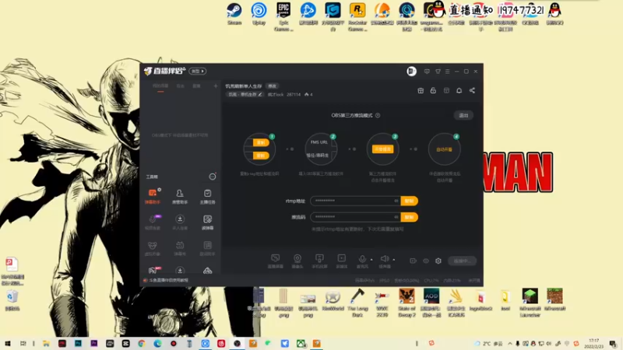The width and height of the screenshot is (623, 350).
Task: Open the settings gear near connect button
Action: click(x=438, y=261)
